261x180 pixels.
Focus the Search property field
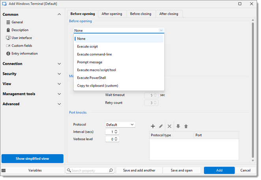[89, 171]
